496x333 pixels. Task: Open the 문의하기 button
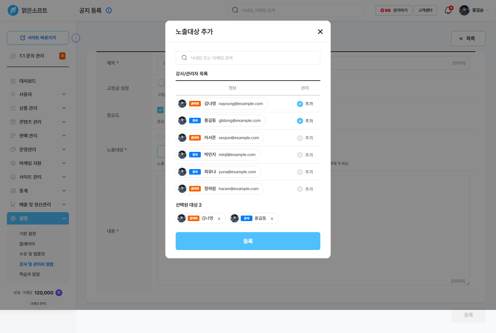(x=394, y=10)
